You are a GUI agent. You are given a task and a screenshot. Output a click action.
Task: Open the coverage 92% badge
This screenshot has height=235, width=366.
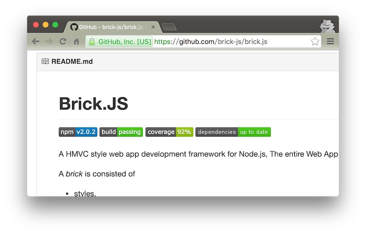(170, 132)
